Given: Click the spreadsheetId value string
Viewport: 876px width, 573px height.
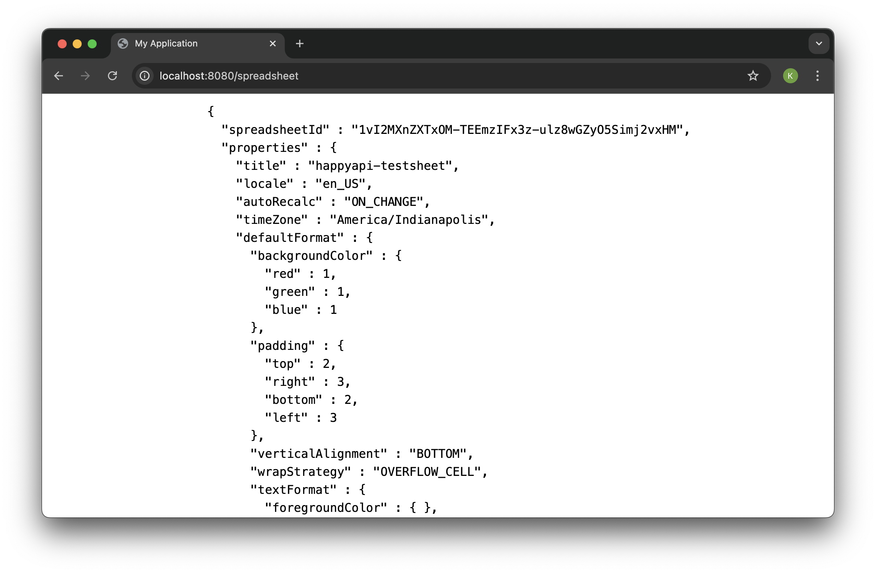Looking at the screenshot, I should coord(517,130).
